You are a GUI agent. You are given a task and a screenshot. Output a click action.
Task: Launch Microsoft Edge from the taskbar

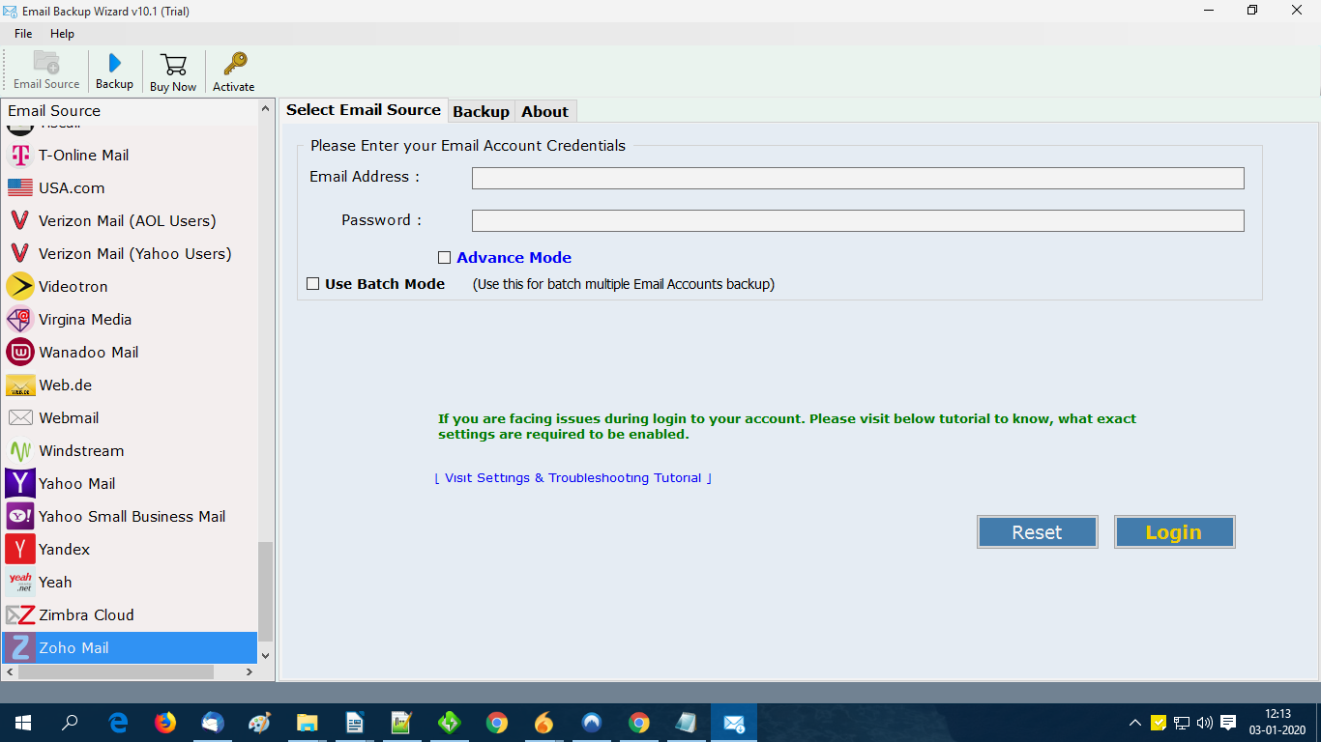coord(118,723)
